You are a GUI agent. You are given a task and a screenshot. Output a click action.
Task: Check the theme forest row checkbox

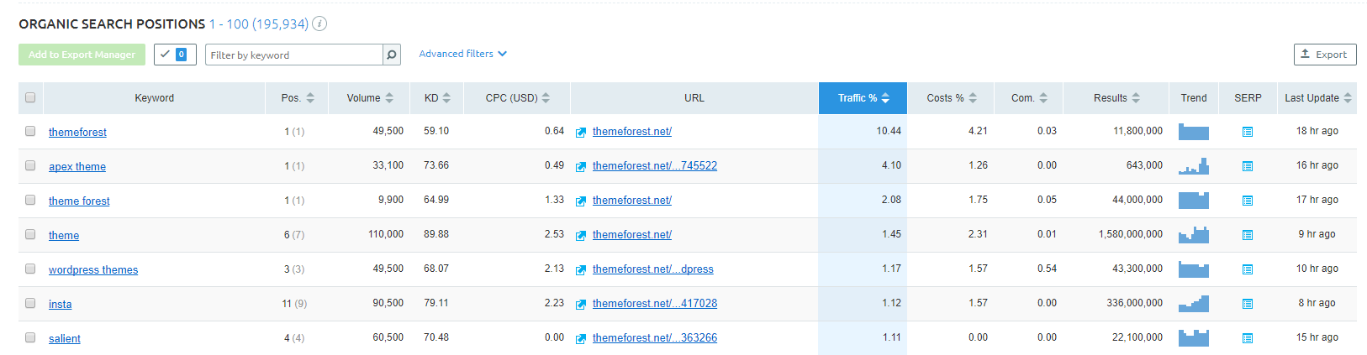30,200
